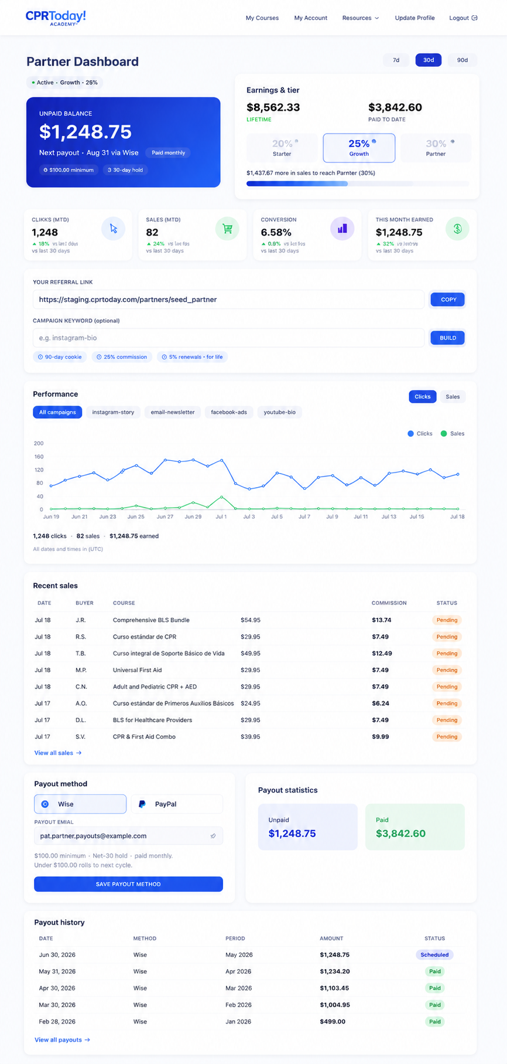Filter by All campaigns tab
Viewport: 507px width, 1064px height.
coord(57,412)
